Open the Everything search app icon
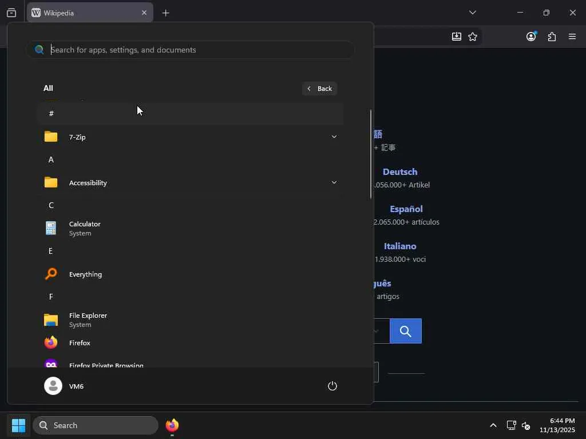586x439 pixels. [x=51, y=274]
